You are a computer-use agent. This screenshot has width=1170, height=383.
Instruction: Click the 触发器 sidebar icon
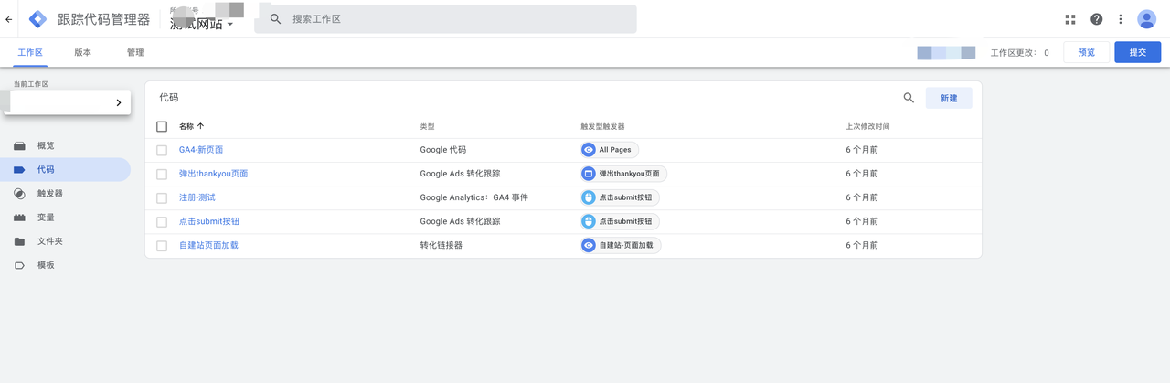click(x=19, y=194)
